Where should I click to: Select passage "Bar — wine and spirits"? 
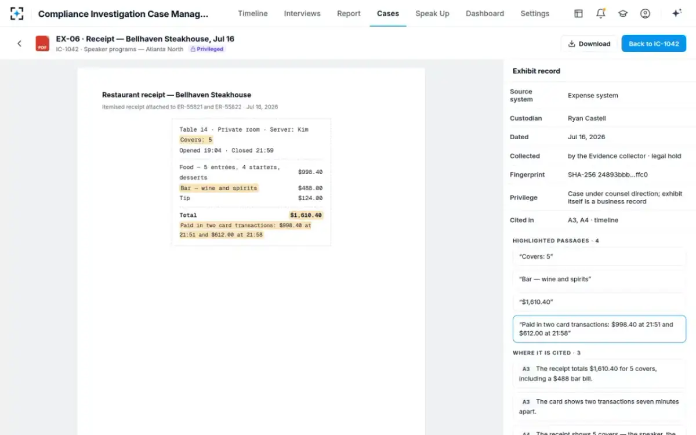pos(599,279)
